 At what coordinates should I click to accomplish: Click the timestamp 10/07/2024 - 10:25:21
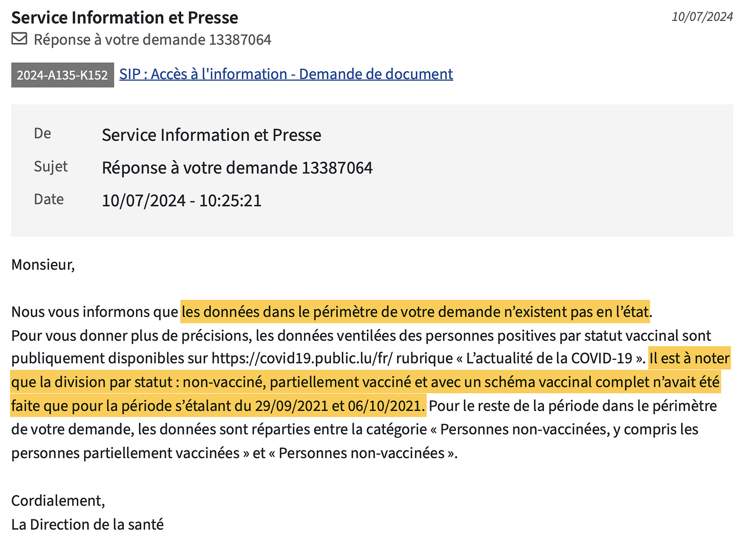(182, 201)
